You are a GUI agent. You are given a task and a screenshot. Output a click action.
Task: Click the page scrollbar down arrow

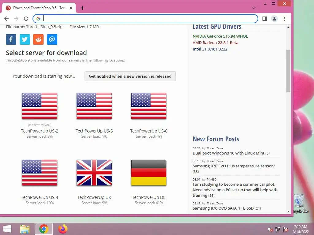point(288,211)
